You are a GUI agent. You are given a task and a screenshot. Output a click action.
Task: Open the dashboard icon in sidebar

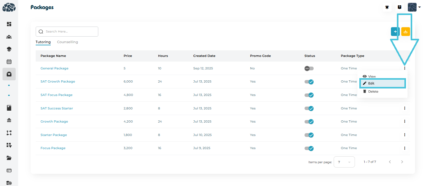click(9, 24)
